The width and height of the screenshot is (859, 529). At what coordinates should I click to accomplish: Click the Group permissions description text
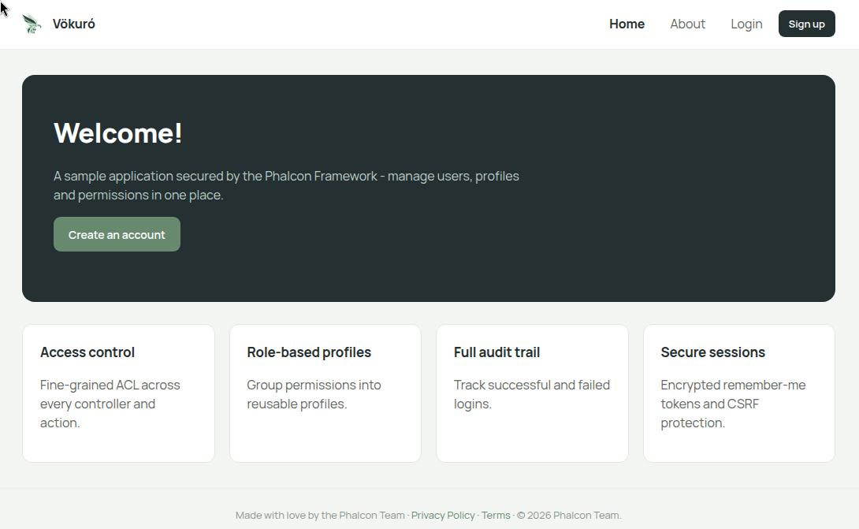(x=314, y=395)
